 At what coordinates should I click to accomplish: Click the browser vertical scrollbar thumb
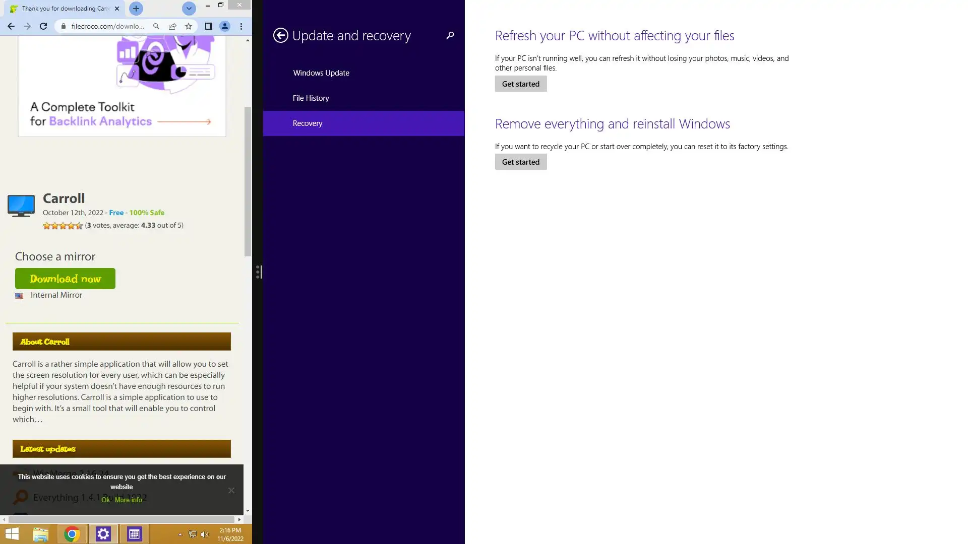pos(248,181)
